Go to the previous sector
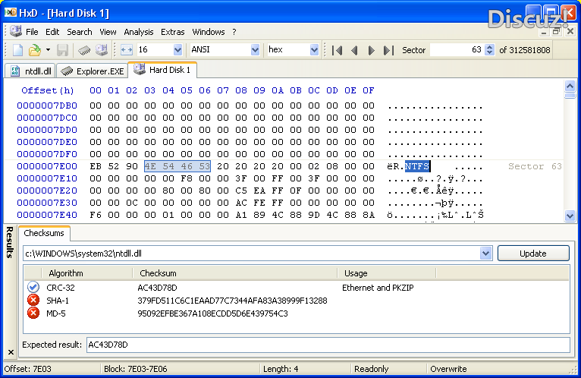The image size is (581, 378). (355, 50)
